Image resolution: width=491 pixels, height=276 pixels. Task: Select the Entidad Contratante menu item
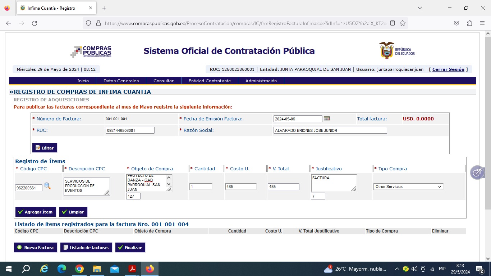coord(210,81)
